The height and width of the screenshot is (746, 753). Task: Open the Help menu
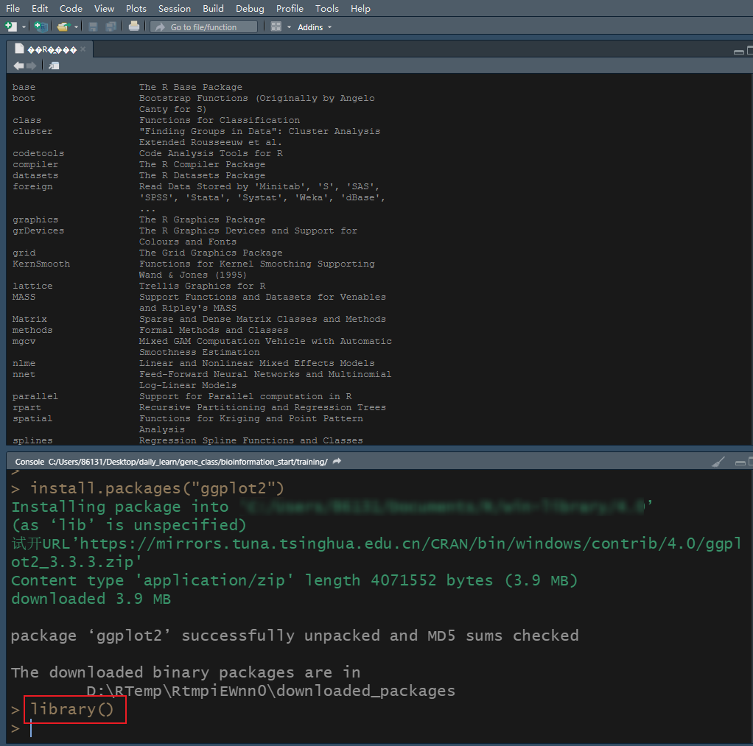pos(360,9)
